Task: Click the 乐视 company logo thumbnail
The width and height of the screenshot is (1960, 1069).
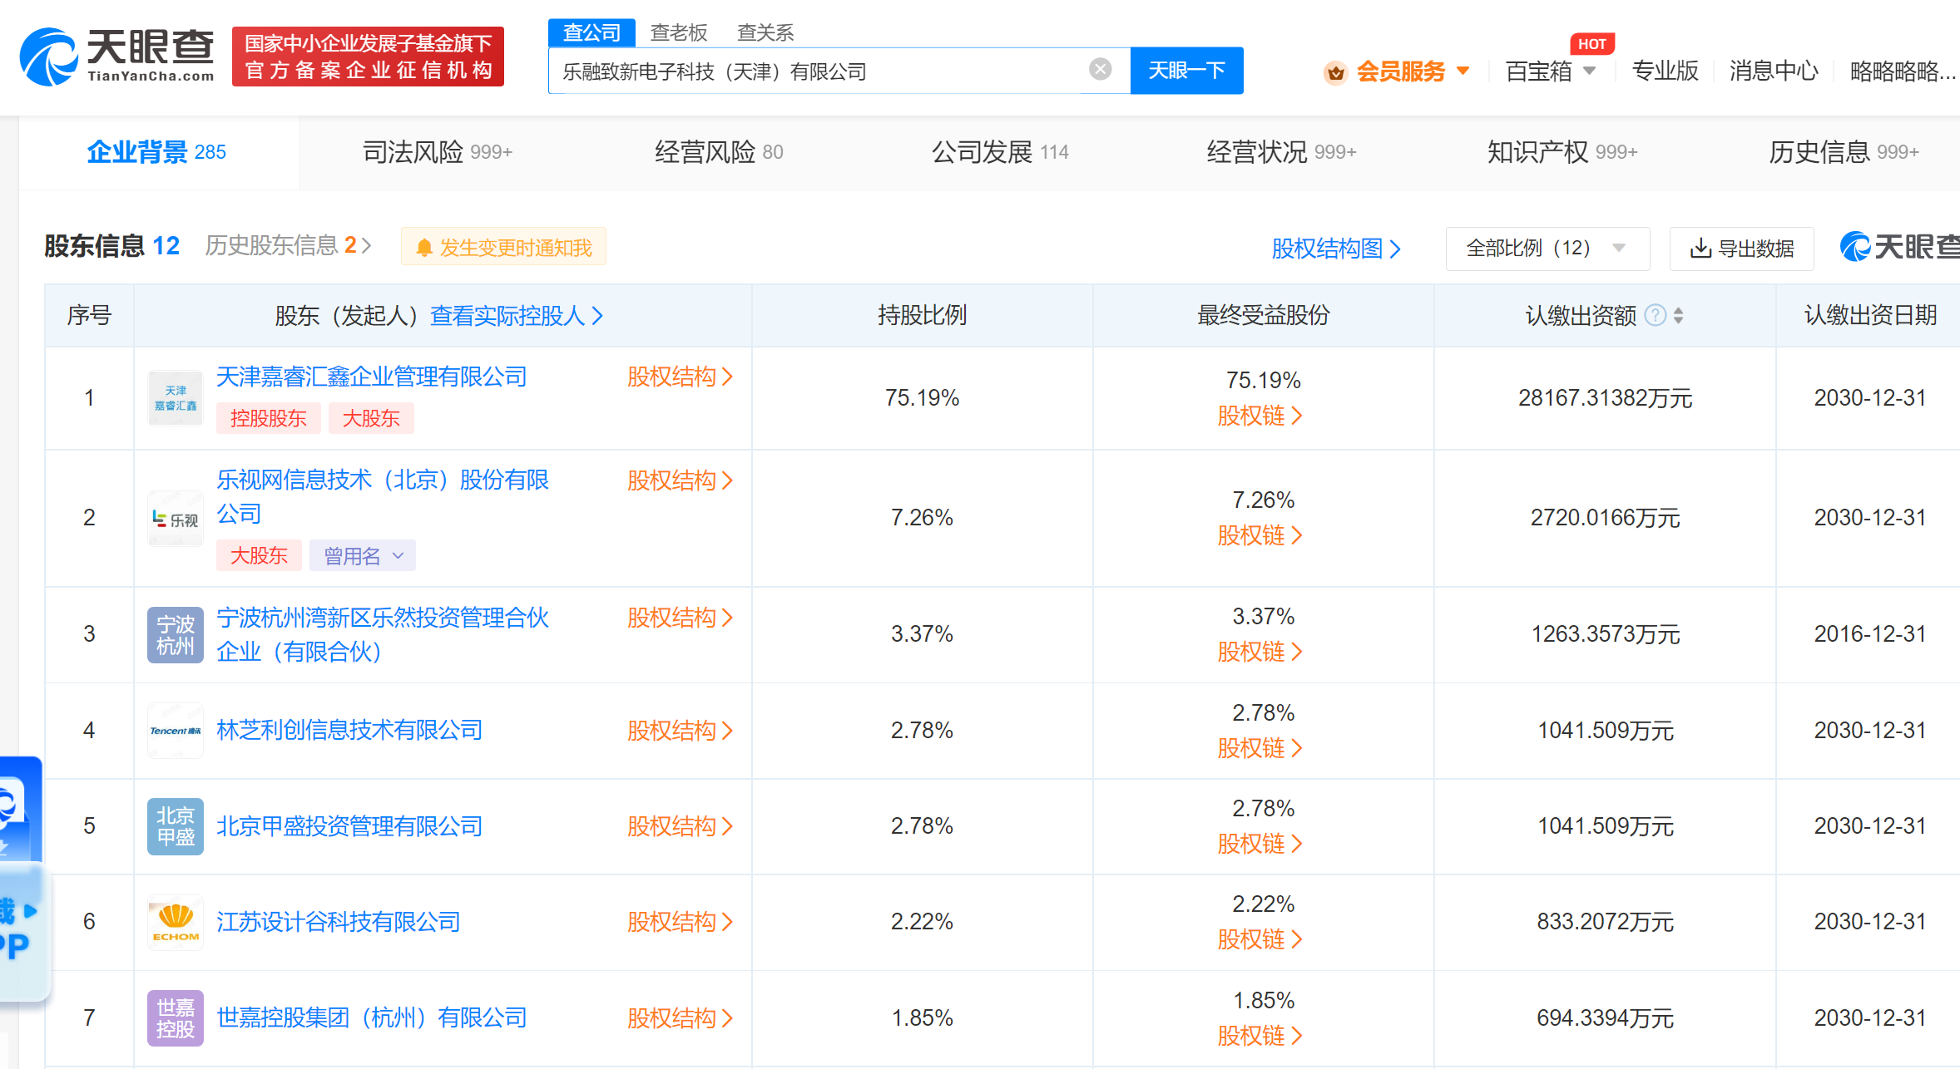Action: [176, 520]
